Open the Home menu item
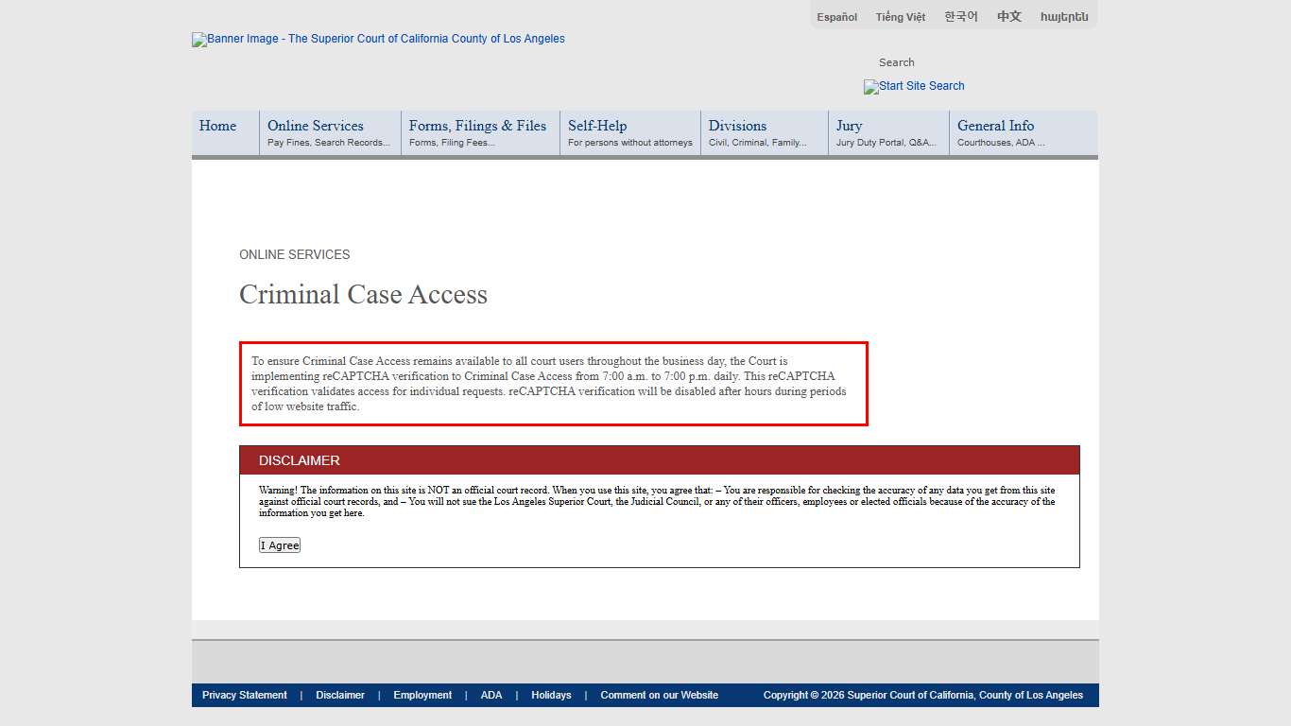This screenshot has height=726, width=1291. pyautogui.click(x=218, y=126)
